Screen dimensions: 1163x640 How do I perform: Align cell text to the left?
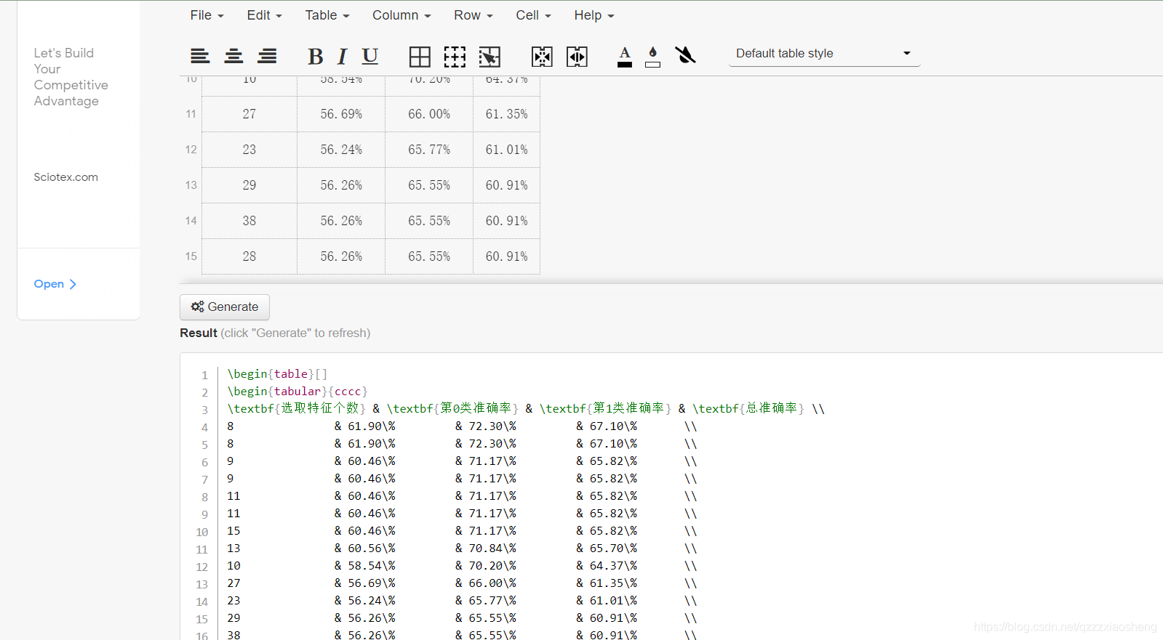[200, 56]
